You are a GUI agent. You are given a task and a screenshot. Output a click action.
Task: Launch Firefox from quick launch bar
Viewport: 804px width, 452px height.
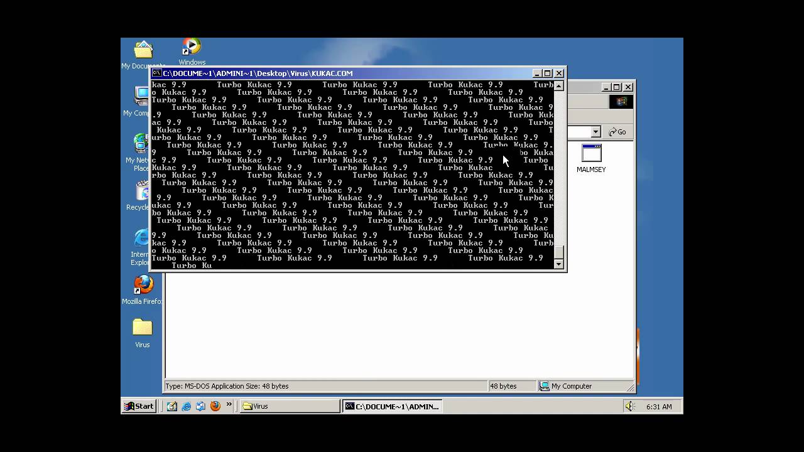215,406
